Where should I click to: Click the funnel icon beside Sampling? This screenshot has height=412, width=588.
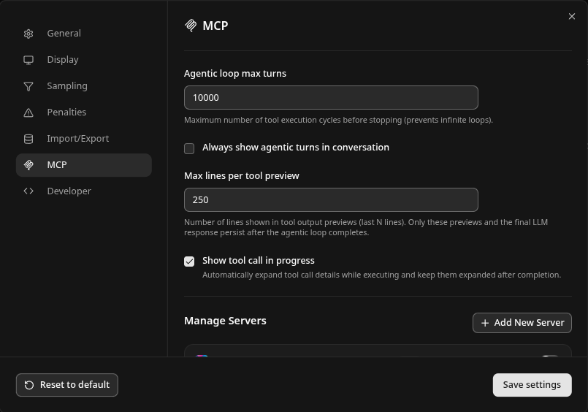click(x=28, y=86)
